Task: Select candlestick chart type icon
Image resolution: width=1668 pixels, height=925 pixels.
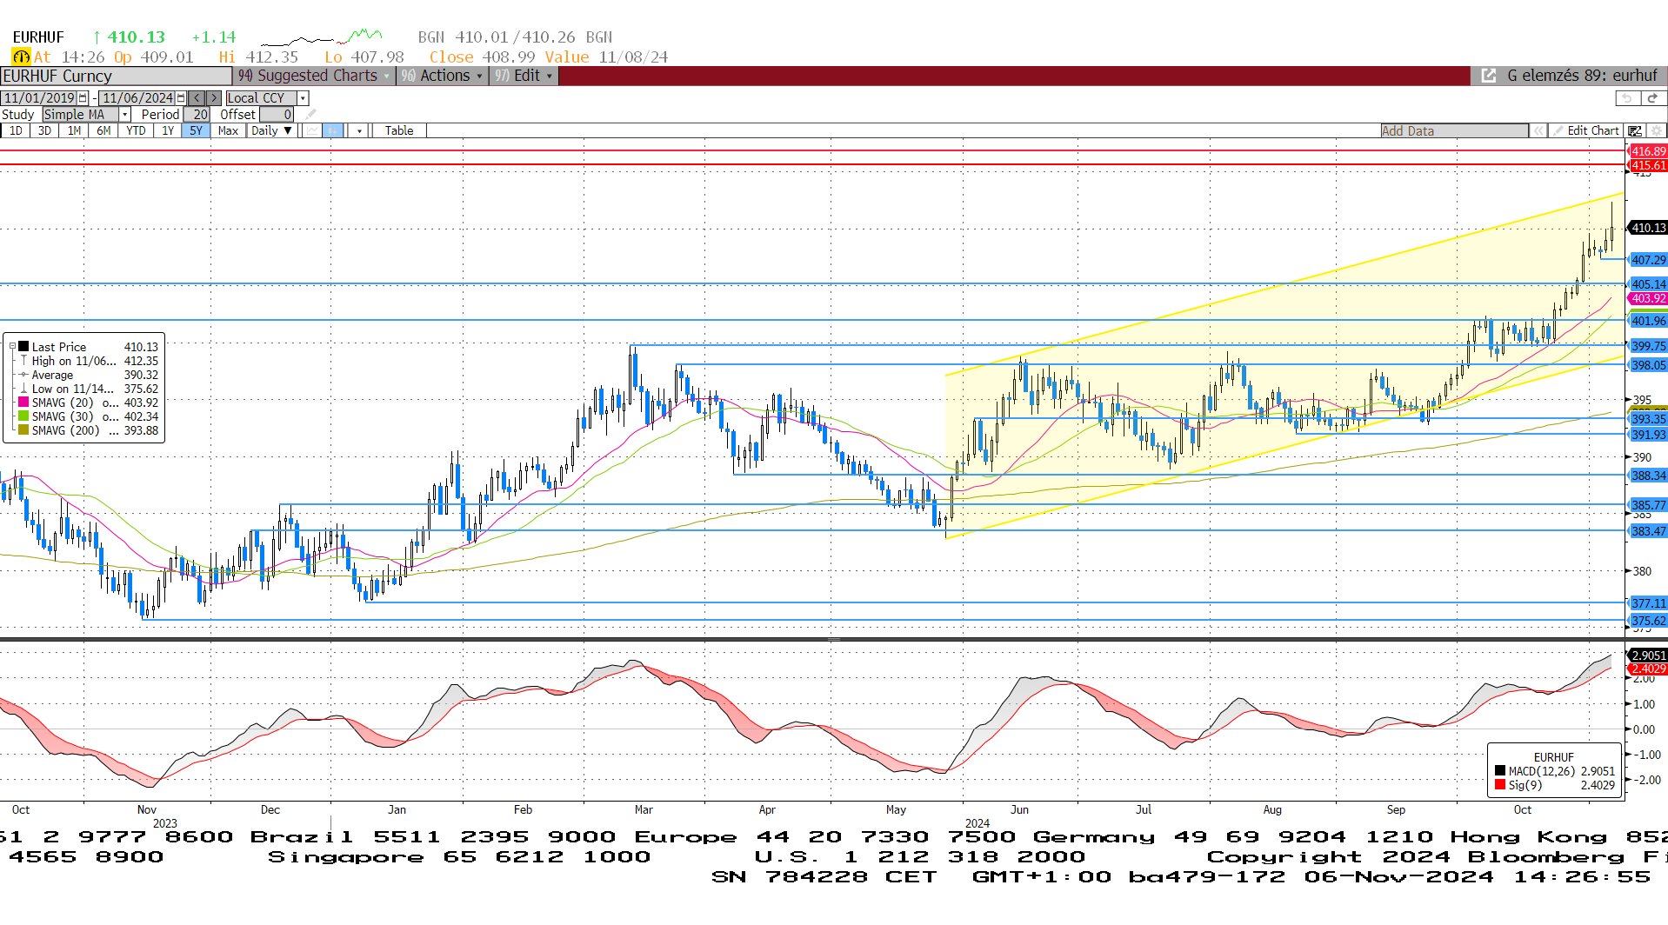Action: (x=333, y=130)
